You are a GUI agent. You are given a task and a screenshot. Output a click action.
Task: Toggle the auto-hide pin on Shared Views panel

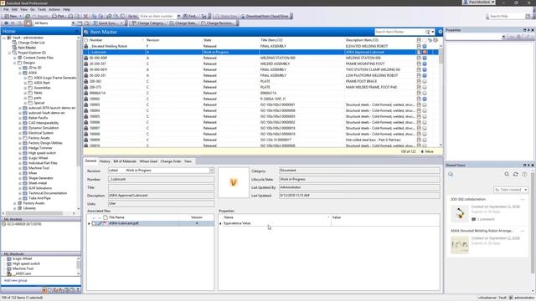(528, 165)
